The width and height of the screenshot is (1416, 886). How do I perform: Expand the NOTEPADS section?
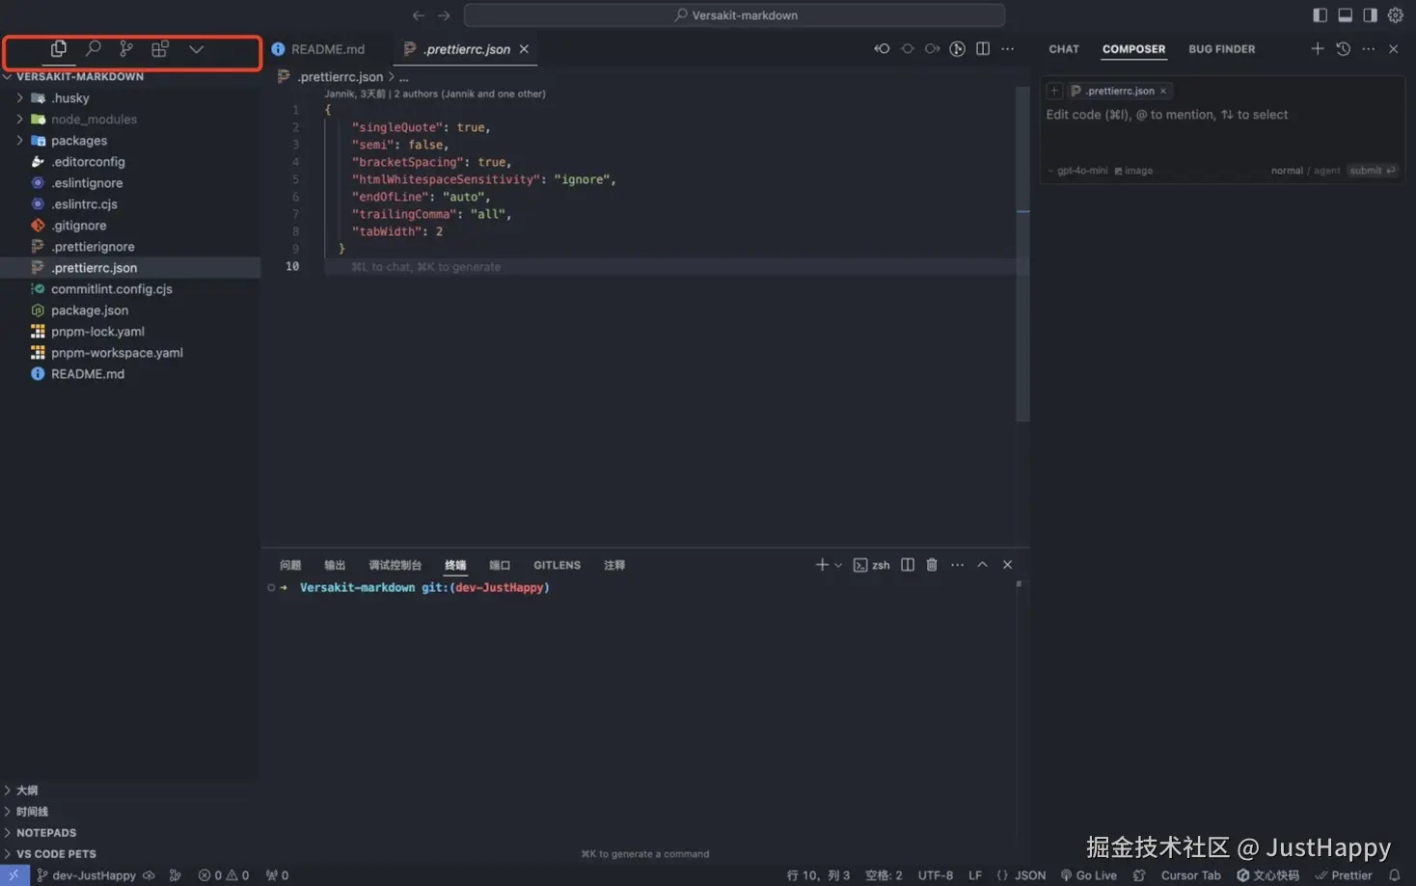(x=130, y=833)
